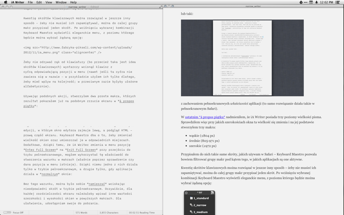Open the Edit menu
The image size is (344, 215).
pyautogui.click(x=39, y=2)
